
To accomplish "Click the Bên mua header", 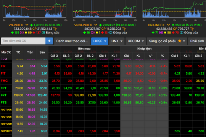I will [84, 49].
